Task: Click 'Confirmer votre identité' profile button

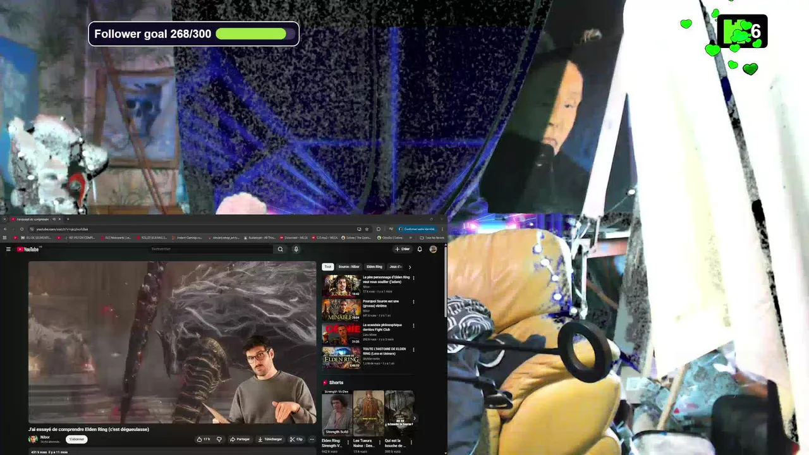Action: (x=417, y=229)
